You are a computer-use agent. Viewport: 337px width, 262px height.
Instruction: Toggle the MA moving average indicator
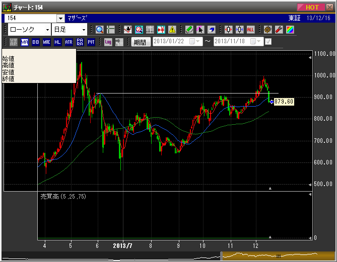coord(24,42)
